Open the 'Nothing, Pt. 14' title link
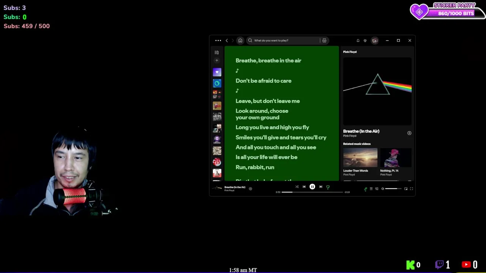Image resolution: width=486 pixels, height=273 pixels. (x=389, y=171)
